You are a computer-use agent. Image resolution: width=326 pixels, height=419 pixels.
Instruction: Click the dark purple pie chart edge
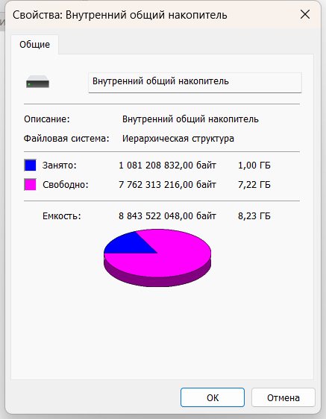(x=157, y=281)
